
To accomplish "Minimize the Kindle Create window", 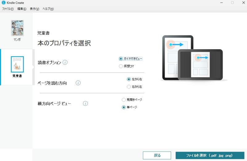I will coord(221,3).
